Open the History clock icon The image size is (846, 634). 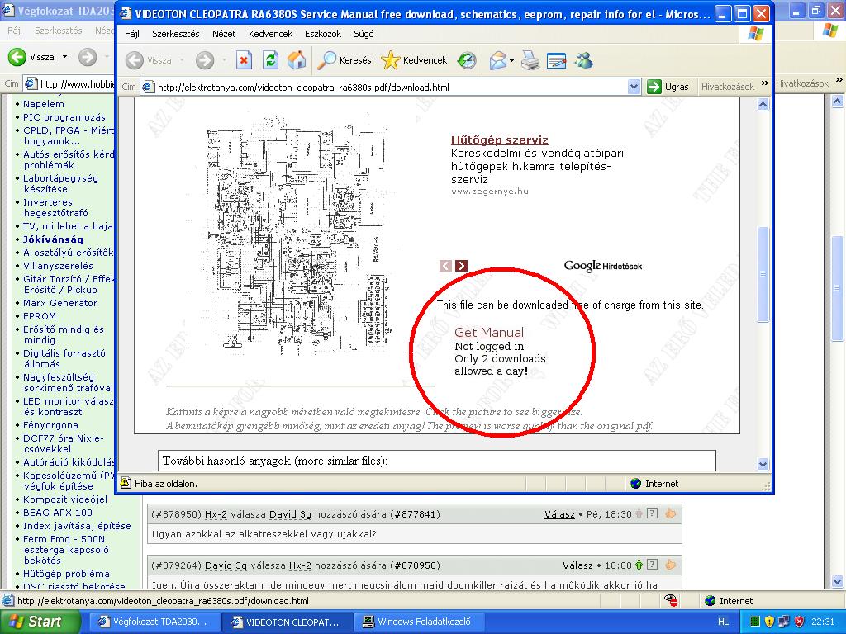467,60
